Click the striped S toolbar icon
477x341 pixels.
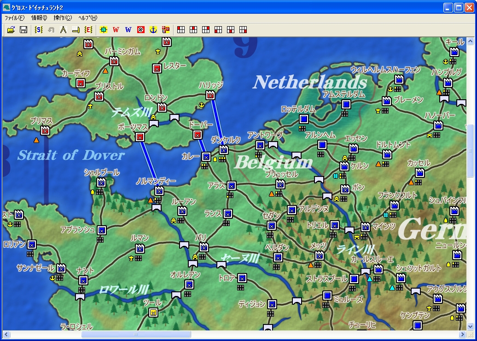39,30
